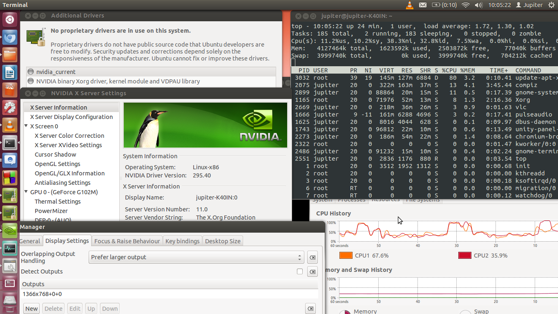Open the Key bindings tab
Viewport: 558px width, 314px height.
click(183, 241)
